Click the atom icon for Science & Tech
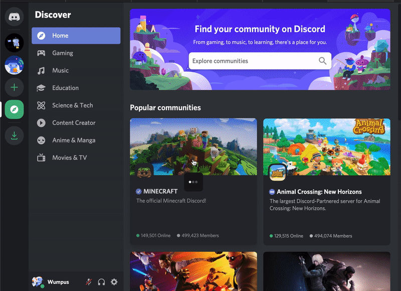This screenshot has height=291, width=401. click(x=41, y=105)
